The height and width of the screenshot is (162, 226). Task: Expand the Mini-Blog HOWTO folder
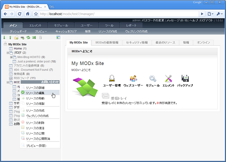(11, 57)
